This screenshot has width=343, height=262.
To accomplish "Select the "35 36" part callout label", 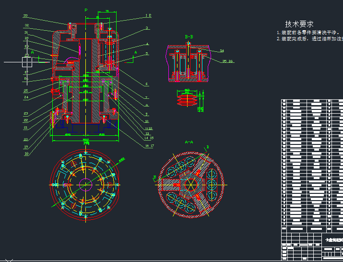I will (228, 61).
